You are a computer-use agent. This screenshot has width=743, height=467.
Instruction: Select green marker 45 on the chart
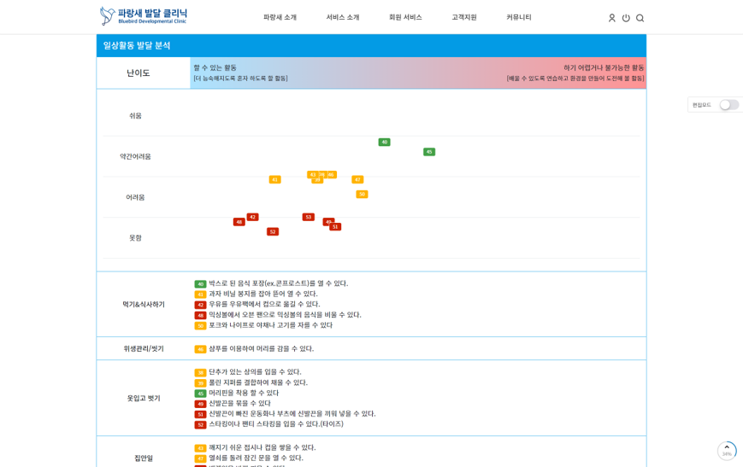(429, 152)
